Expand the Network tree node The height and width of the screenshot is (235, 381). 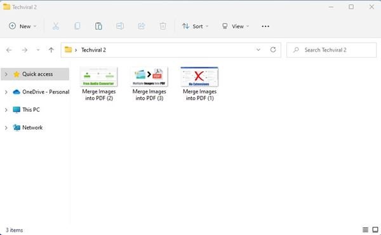click(6, 128)
